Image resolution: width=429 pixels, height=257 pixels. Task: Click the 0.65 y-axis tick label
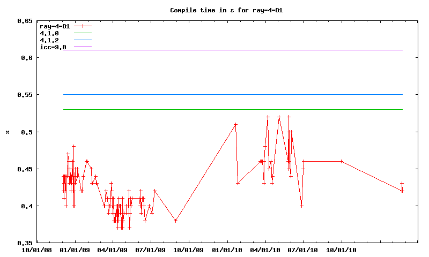pos(24,21)
